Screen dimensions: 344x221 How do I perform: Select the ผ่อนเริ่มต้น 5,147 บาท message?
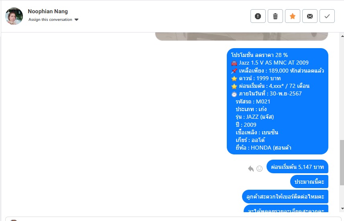[x=297, y=167]
